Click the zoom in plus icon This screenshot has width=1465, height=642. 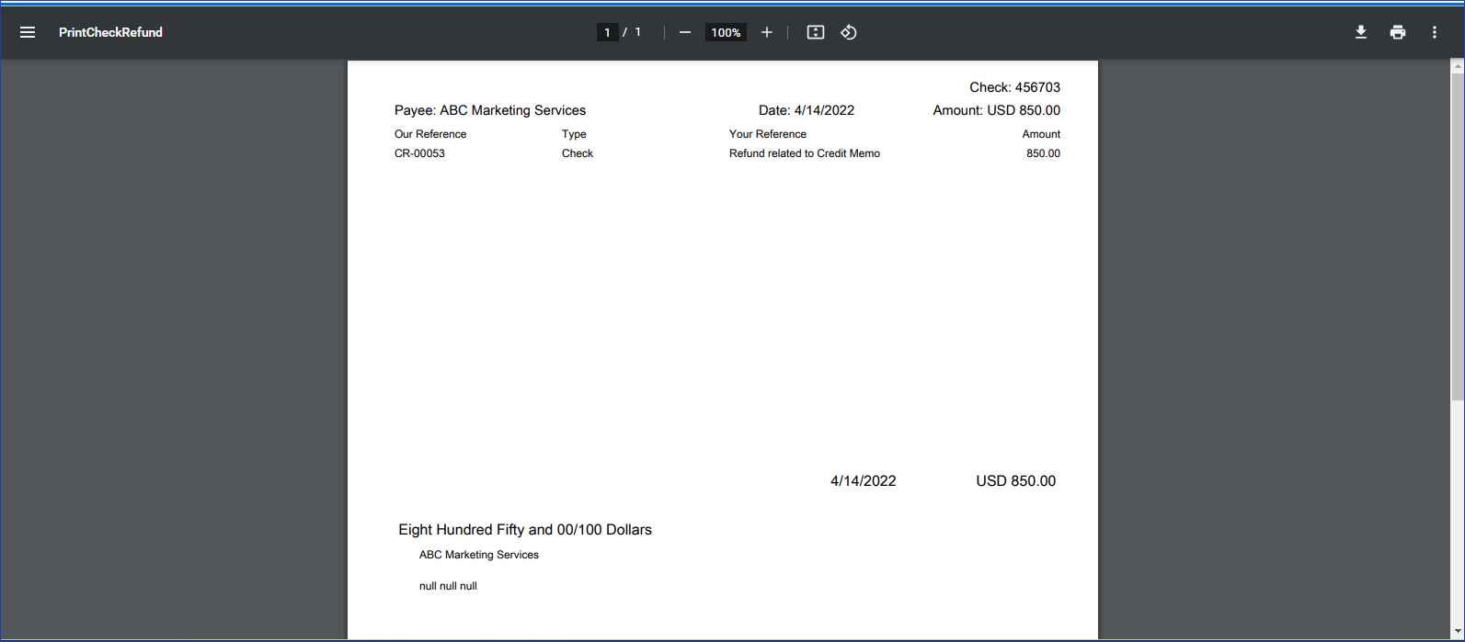click(766, 32)
